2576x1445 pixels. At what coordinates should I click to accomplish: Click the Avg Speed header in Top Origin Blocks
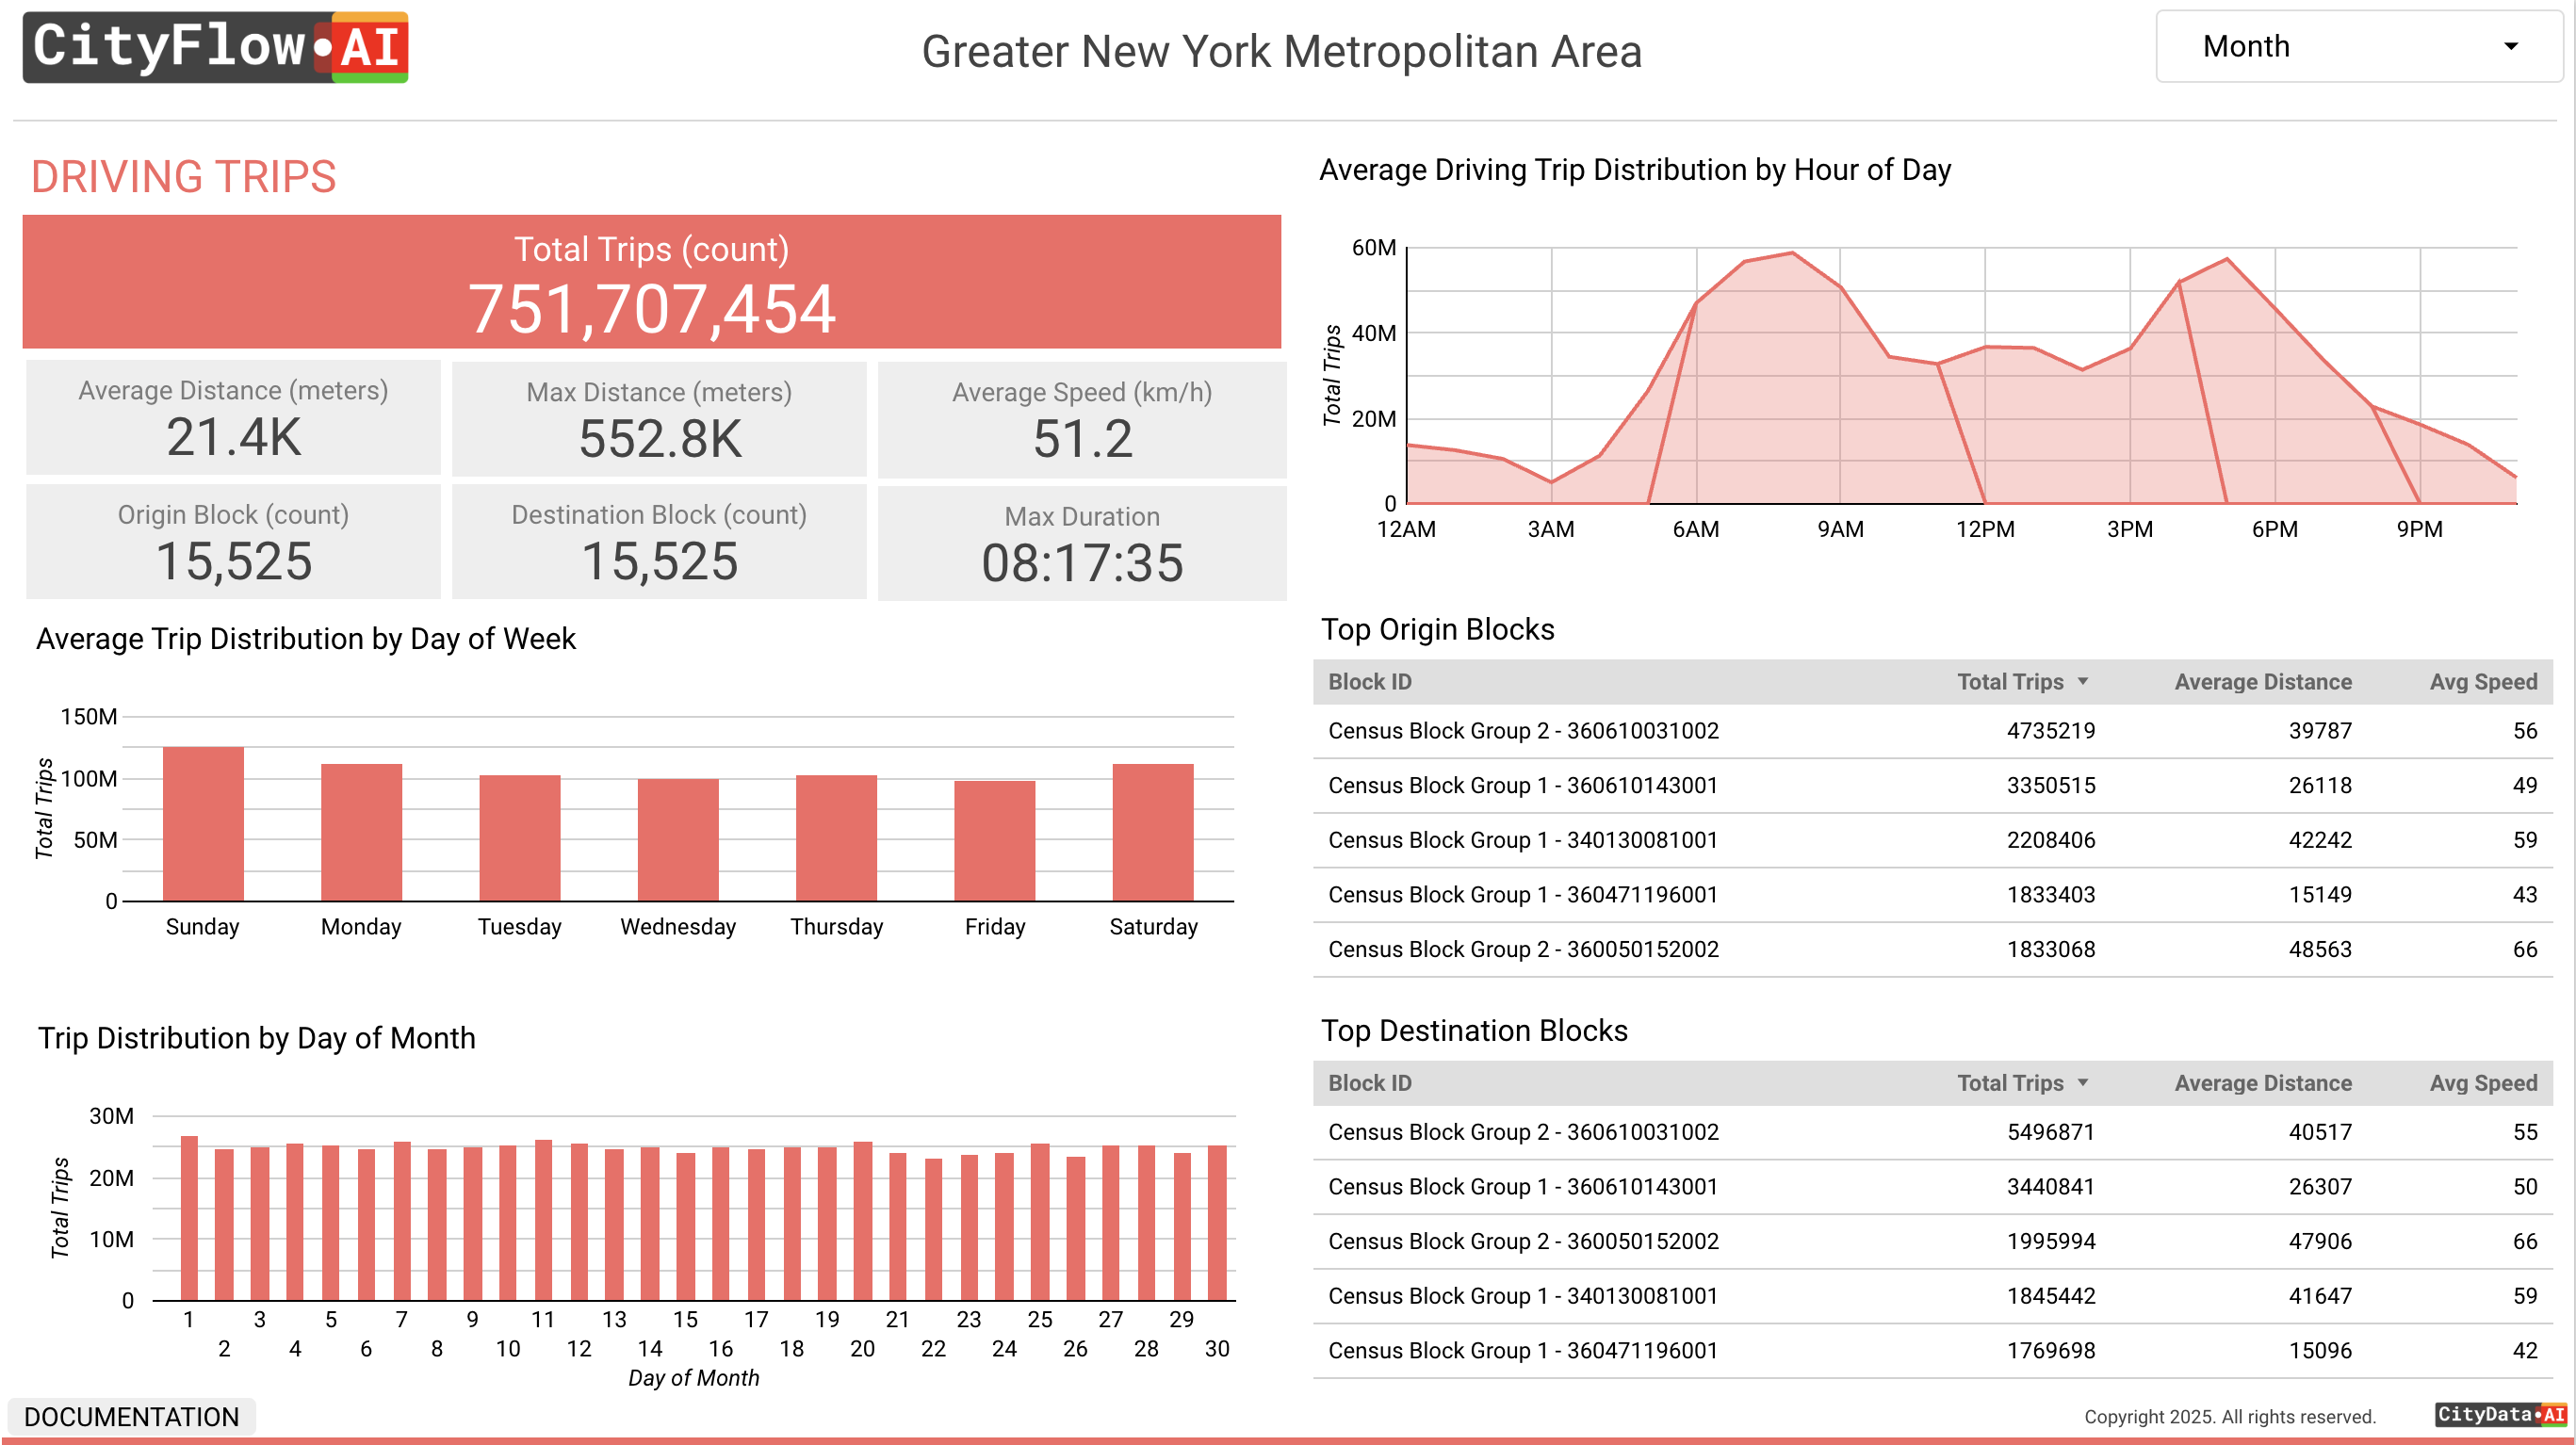(x=2483, y=681)
